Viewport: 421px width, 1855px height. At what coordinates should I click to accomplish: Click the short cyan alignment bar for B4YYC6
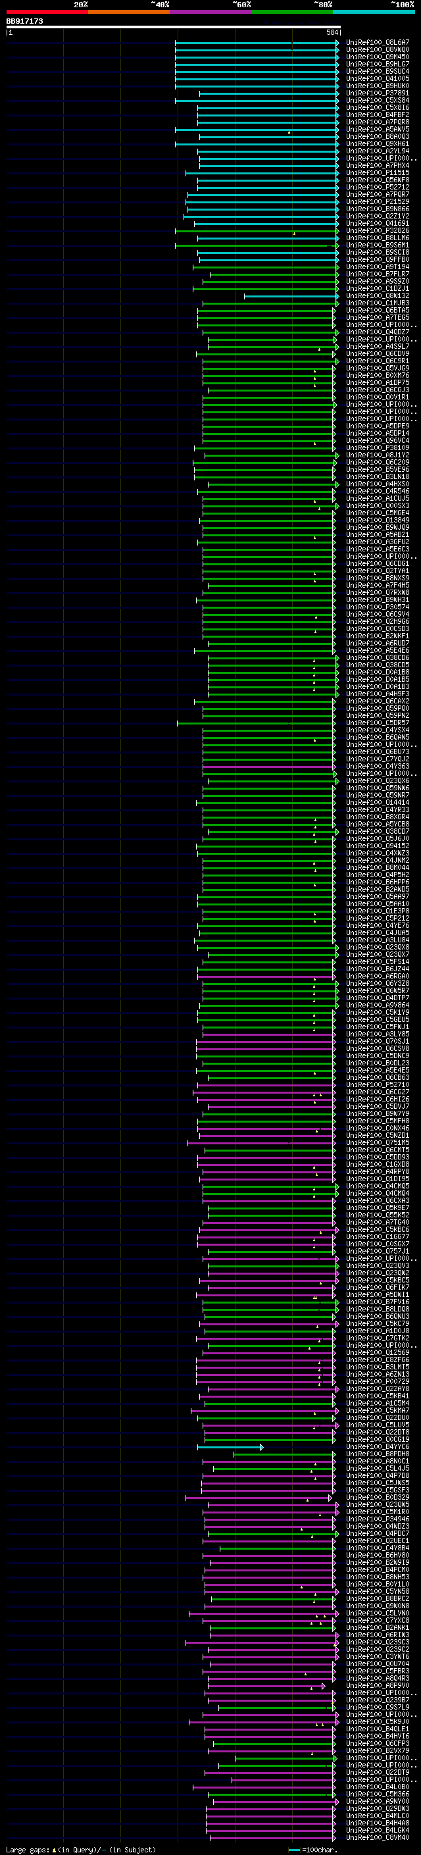pos(230,1447)
